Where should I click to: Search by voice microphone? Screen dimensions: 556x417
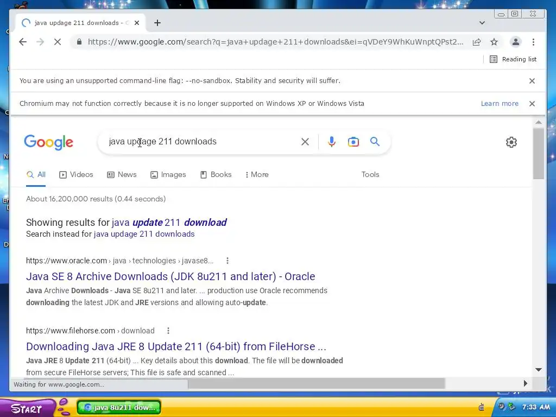click(x=332, y=142)
